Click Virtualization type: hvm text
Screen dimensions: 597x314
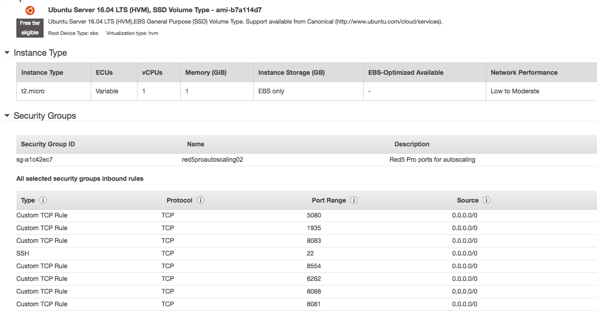[132, 33]
